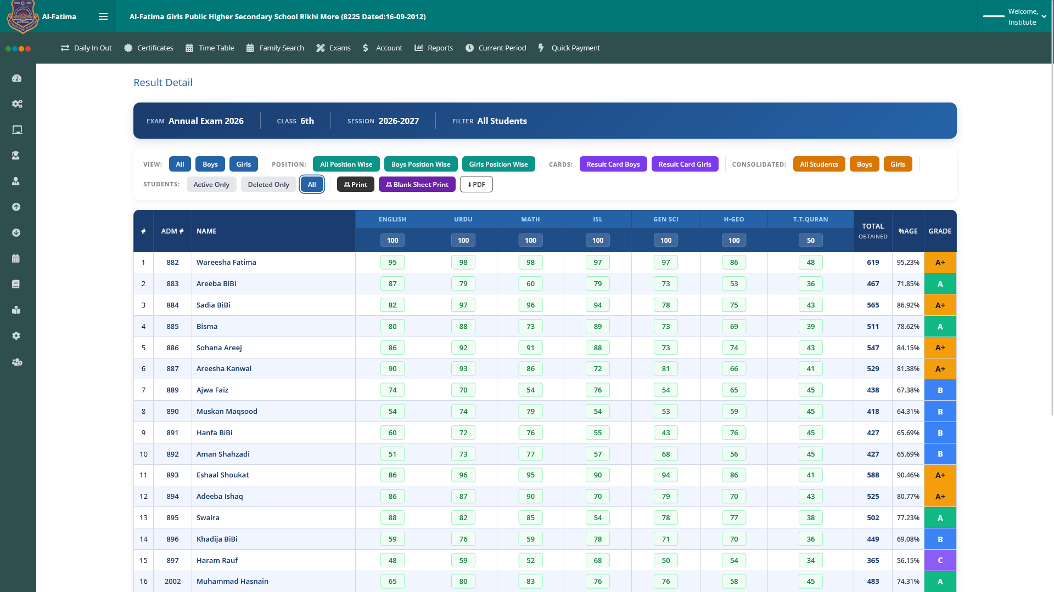Open Exams menu
Image resolution: width=1054 pixels, height=592 pixels.
point(333,48)
